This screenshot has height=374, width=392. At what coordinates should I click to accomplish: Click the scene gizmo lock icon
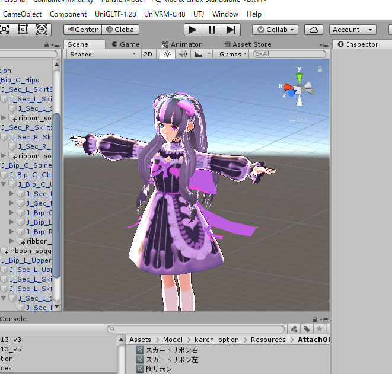320,69
